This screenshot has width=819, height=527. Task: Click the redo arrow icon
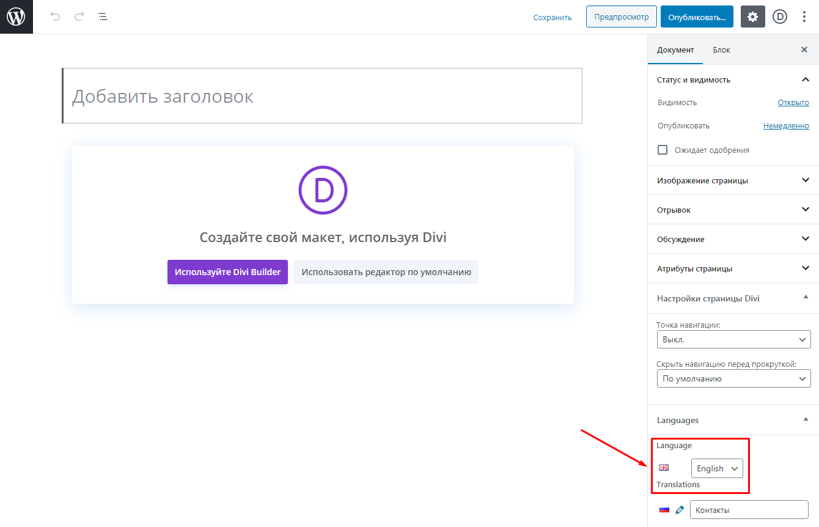(x=79, y=17)
